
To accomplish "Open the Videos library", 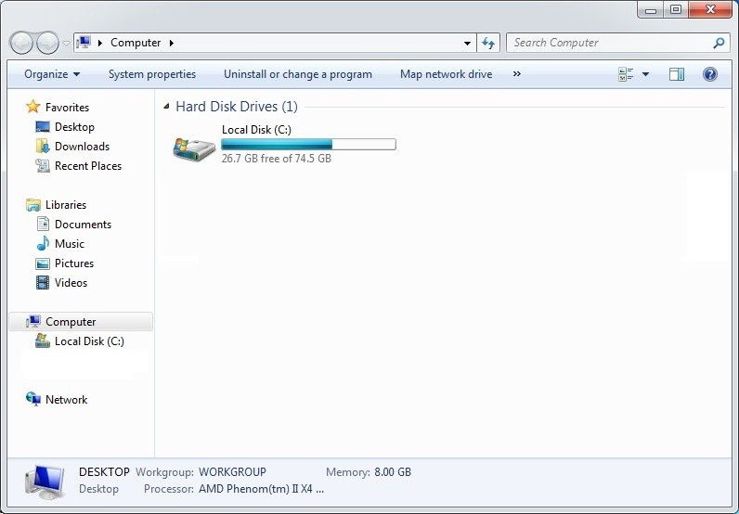I will 71,283.
